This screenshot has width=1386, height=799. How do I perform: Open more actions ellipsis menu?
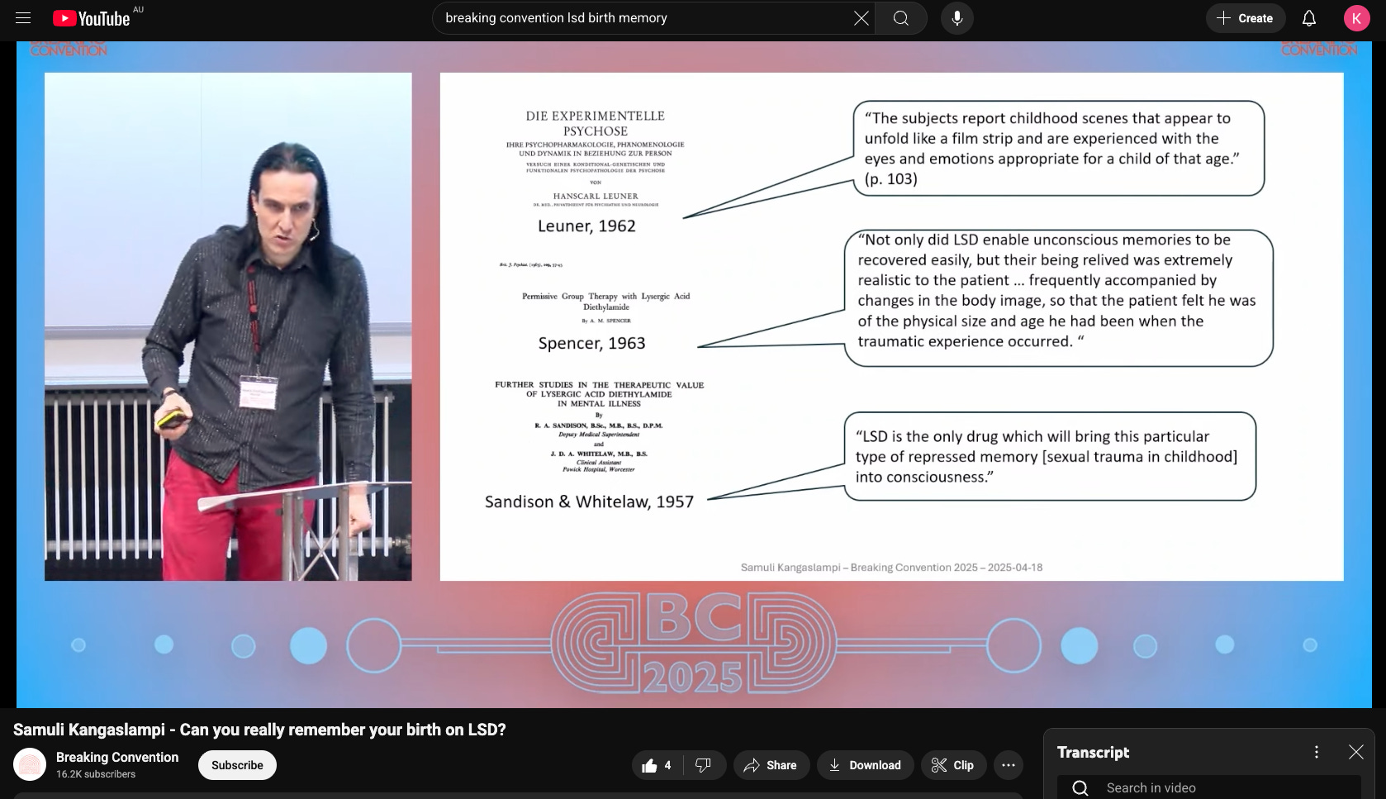tap(1009, 765)
